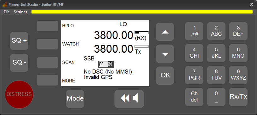Click the soft key beside MORE
This screenshot has width=257, height=115.
click(48, 80)
